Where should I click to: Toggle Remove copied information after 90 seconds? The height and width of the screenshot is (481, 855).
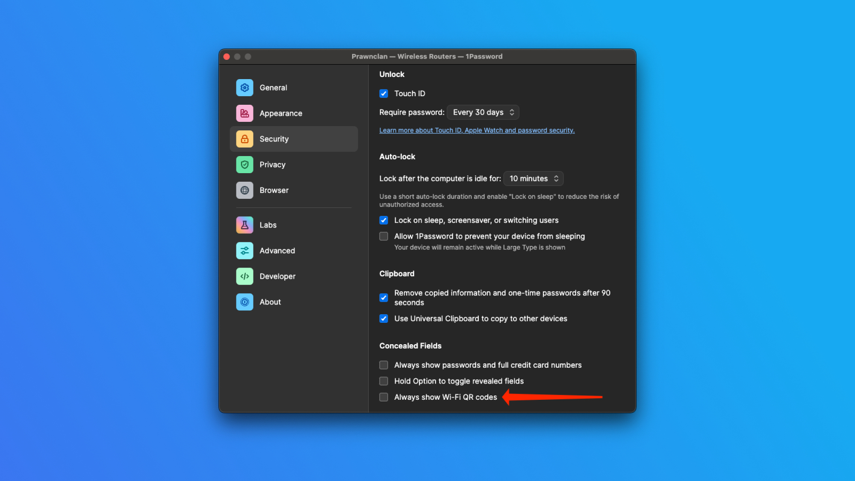pyautogui.click(x=383, y=298)
